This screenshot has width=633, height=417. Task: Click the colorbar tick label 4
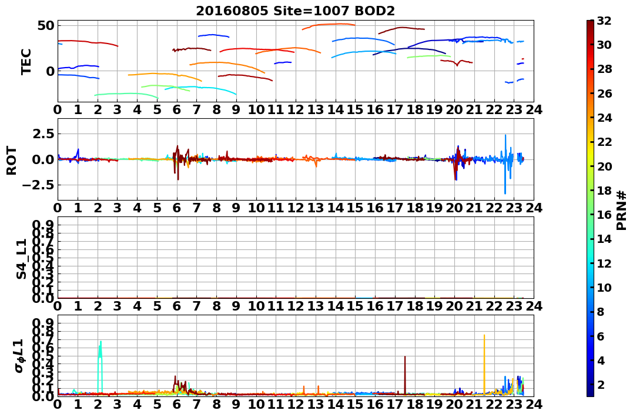(600, 360)
